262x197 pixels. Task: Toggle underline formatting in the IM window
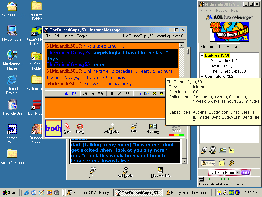click(127, 93)
